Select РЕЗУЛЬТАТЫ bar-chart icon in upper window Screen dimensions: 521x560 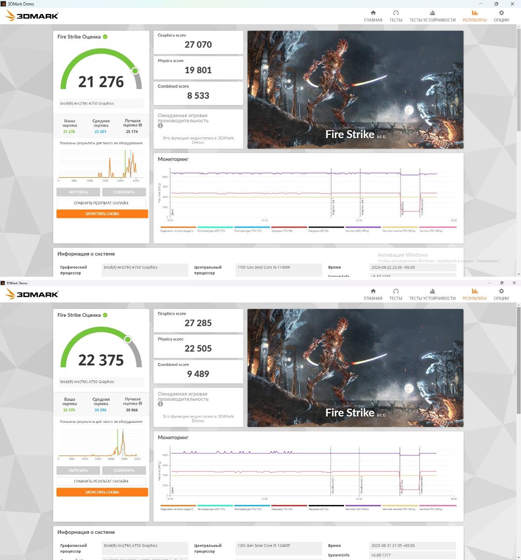tap(475, 13)
